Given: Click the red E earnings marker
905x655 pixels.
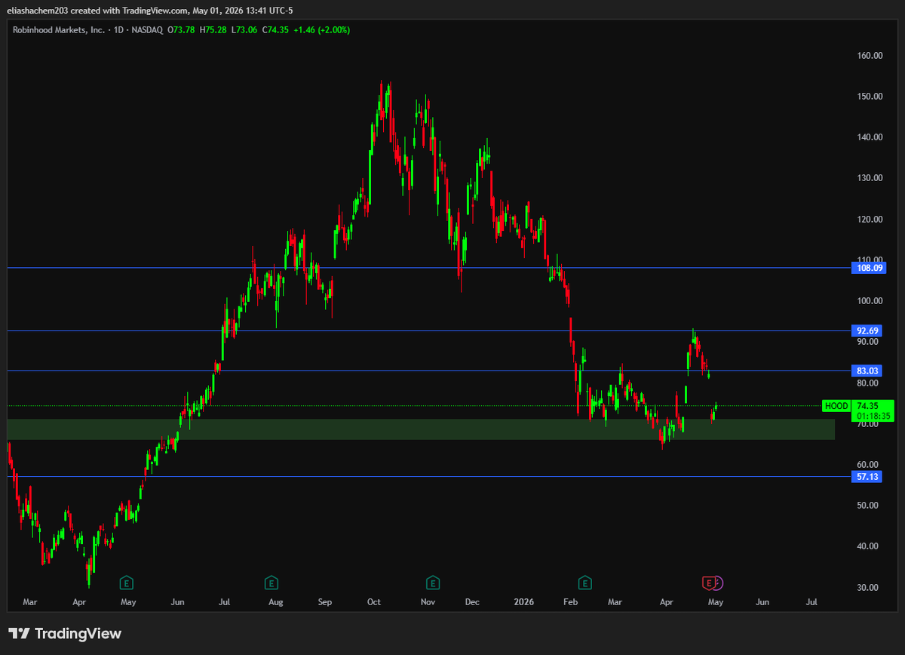Looking at the screenshot, I should coord(709,583).
